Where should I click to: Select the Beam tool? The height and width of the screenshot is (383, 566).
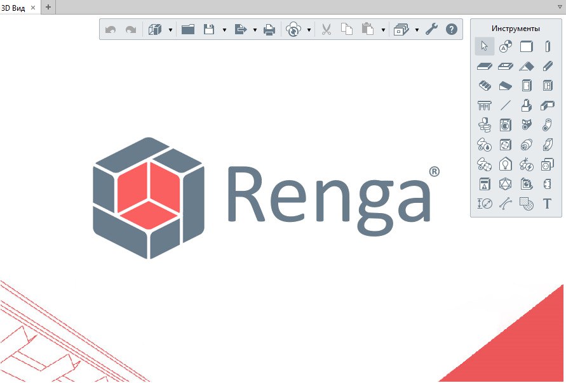tap(547, 67)
